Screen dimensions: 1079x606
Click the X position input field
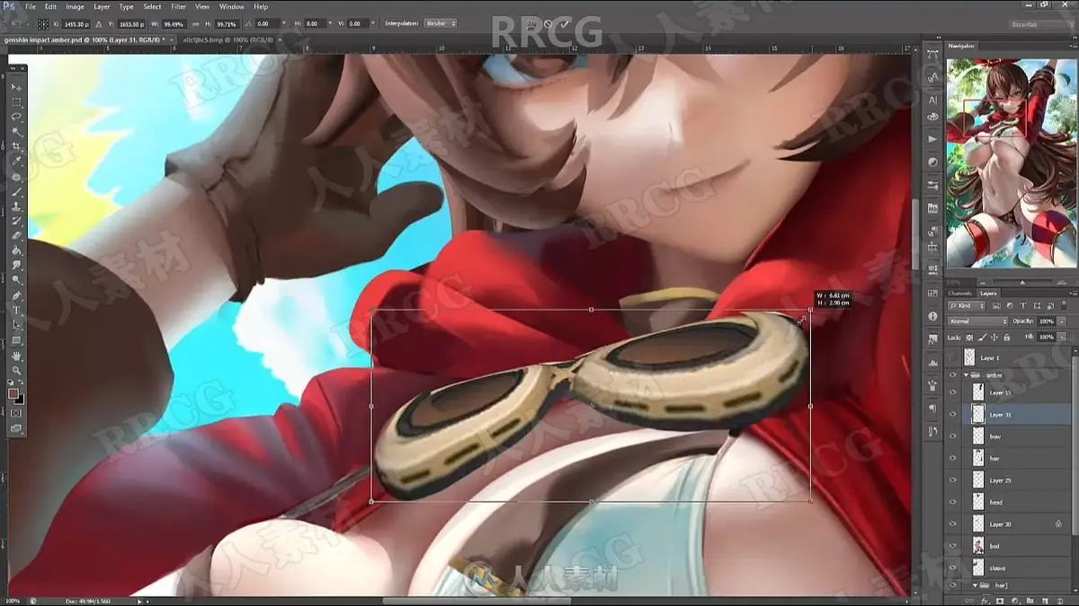pos(76,23)
